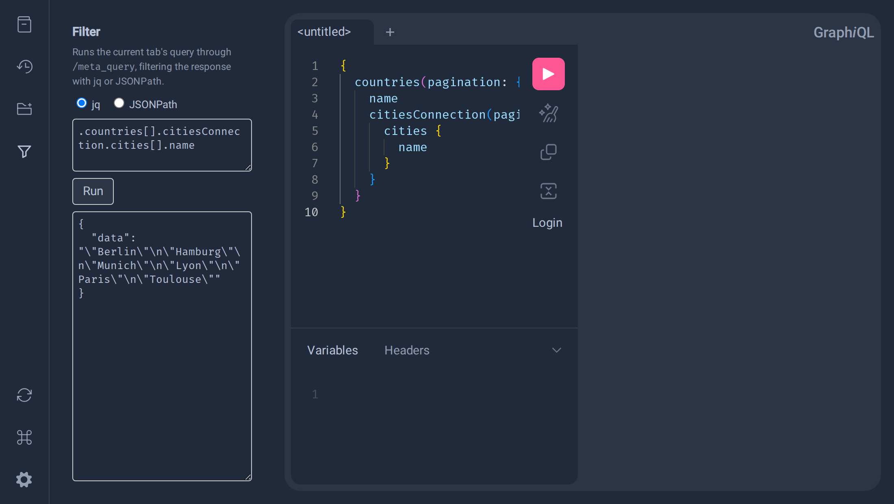Click line number 10 in gutter
This screenshot has width=894, height=504.
click(311, 212)
